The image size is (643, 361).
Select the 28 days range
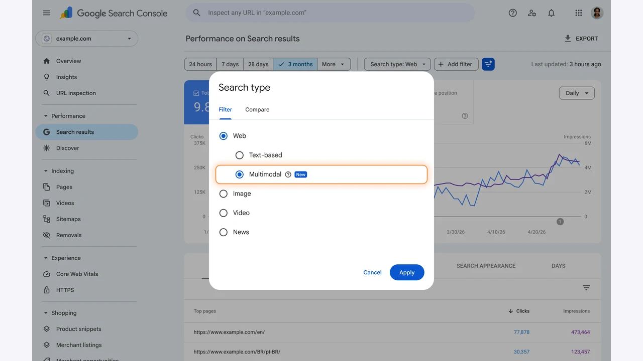pos(258,64)
